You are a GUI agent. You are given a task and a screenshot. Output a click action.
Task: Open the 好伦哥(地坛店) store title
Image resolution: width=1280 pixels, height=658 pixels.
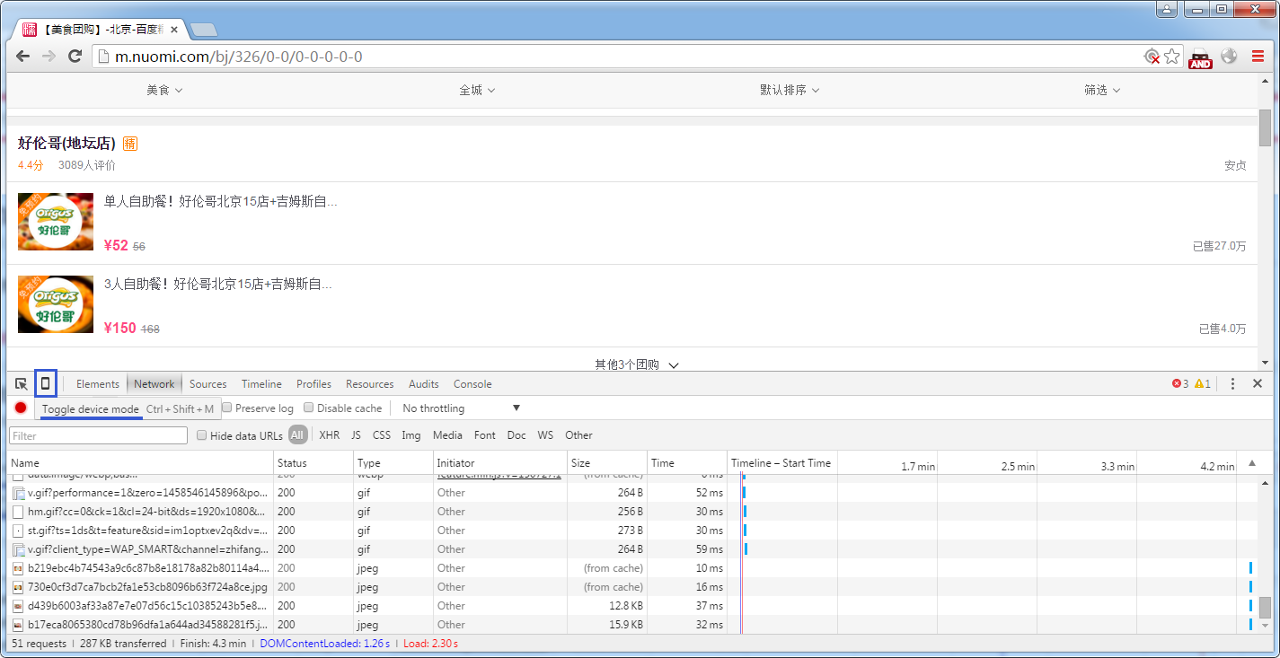point(66,144)
